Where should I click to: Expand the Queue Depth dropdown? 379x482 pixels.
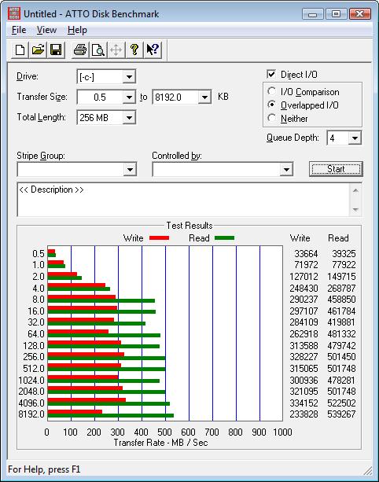tap(355, 138)
